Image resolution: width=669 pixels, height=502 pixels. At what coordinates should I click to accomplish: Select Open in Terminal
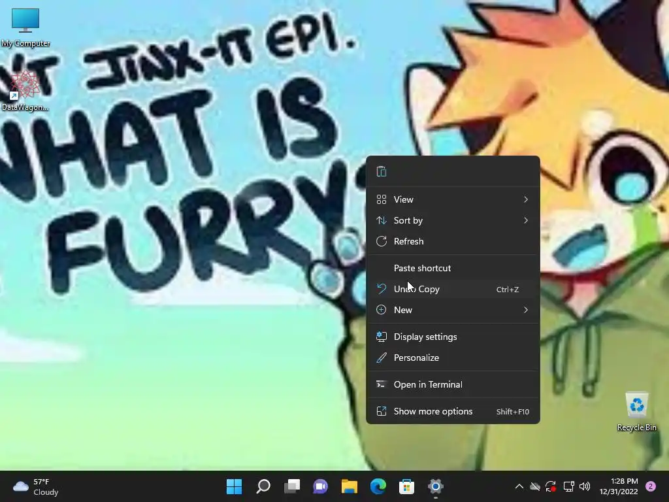point(453,384)
